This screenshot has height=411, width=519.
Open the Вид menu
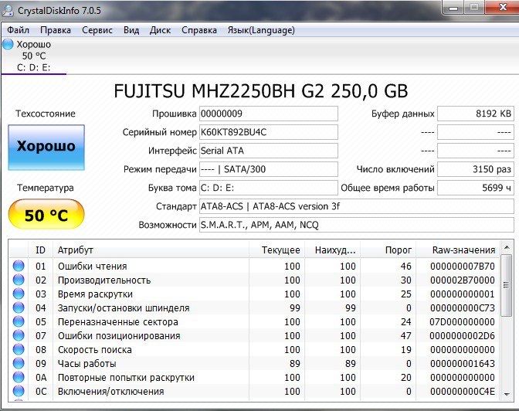tap(131, 30)
